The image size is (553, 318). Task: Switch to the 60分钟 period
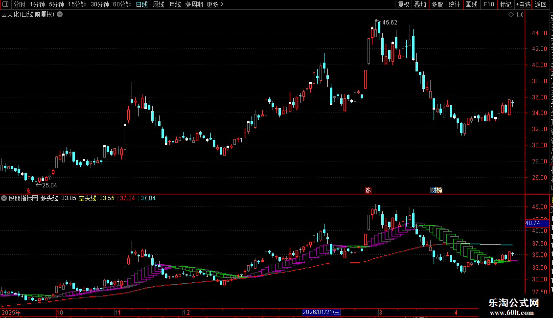pyautogui.click(x=122, y=4)
